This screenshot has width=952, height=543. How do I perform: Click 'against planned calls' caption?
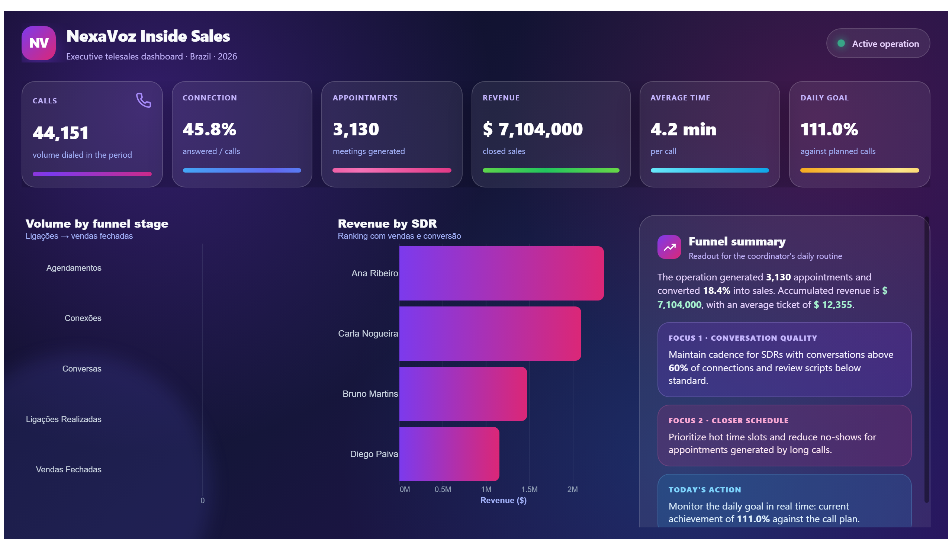pos(838,151)
